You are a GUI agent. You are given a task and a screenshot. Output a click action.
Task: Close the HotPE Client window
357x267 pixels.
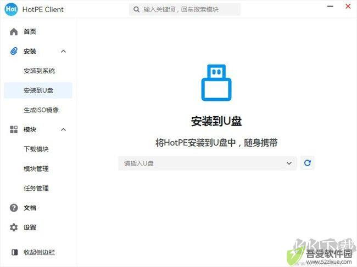point(348,7)
